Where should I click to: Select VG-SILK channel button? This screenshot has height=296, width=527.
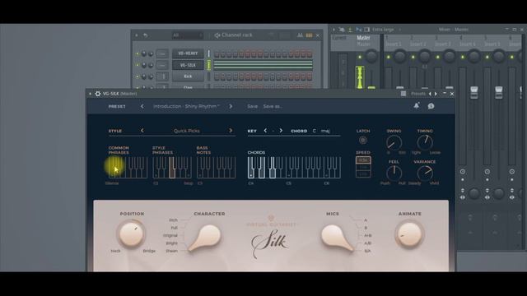[x=188, y=65]
